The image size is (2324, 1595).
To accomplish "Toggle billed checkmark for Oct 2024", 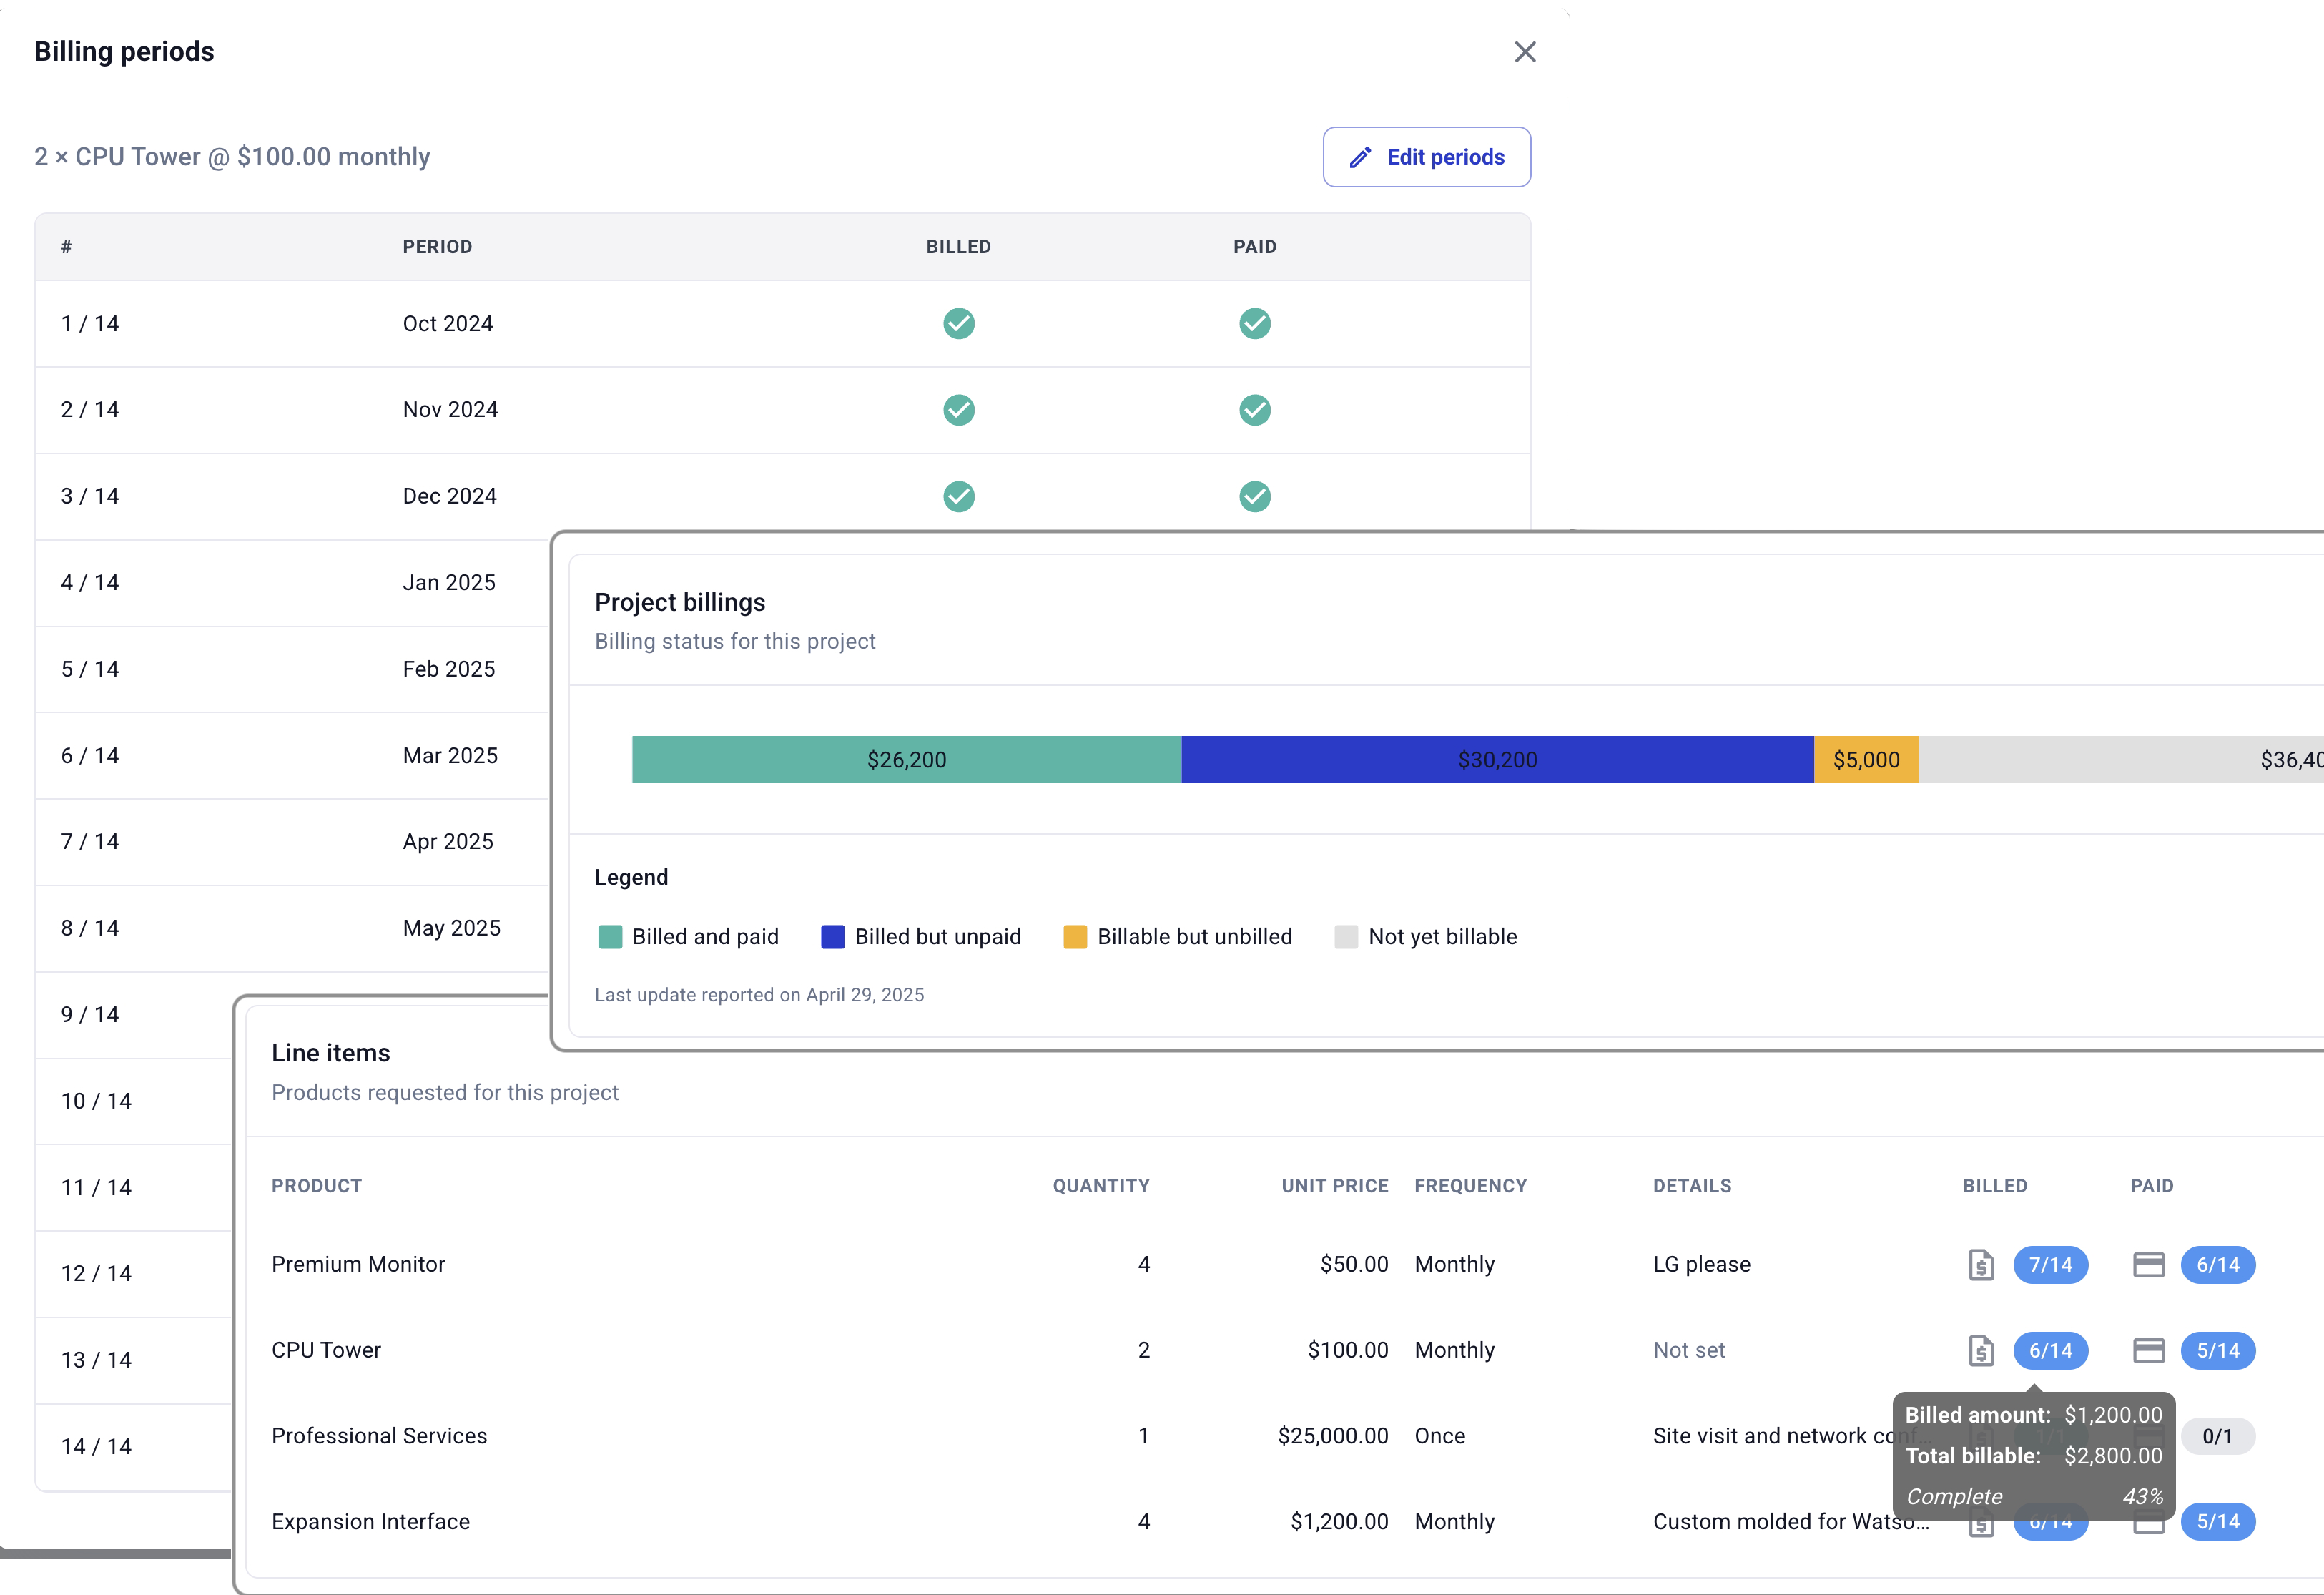I will 958,323.
